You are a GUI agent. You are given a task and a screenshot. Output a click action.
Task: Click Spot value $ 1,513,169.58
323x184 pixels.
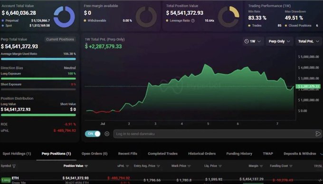(x=39, y=26)
